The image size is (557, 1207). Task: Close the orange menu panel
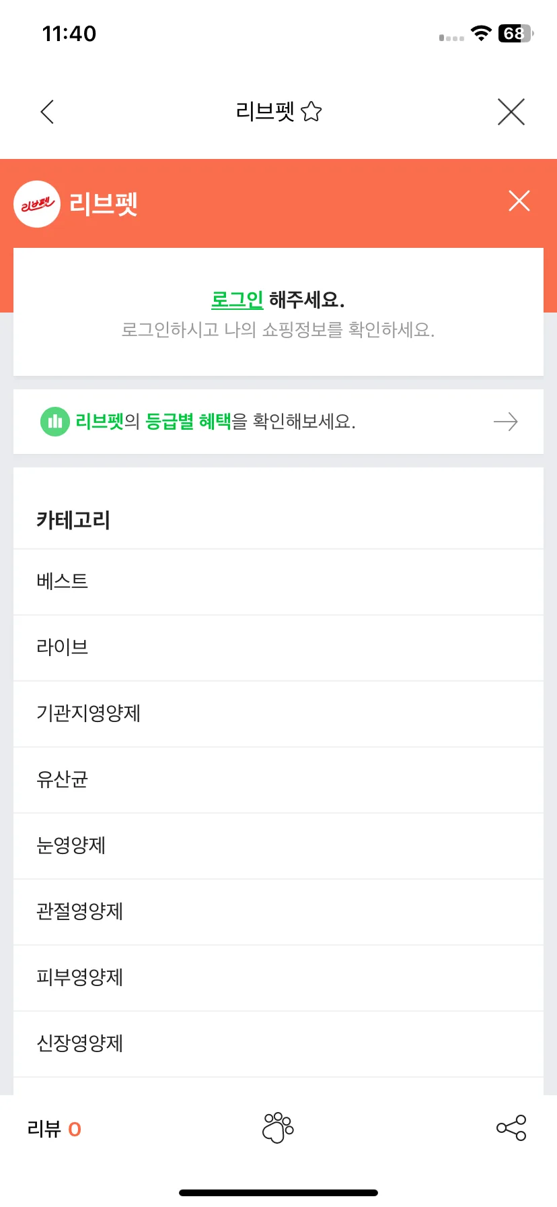click(519, 201)
